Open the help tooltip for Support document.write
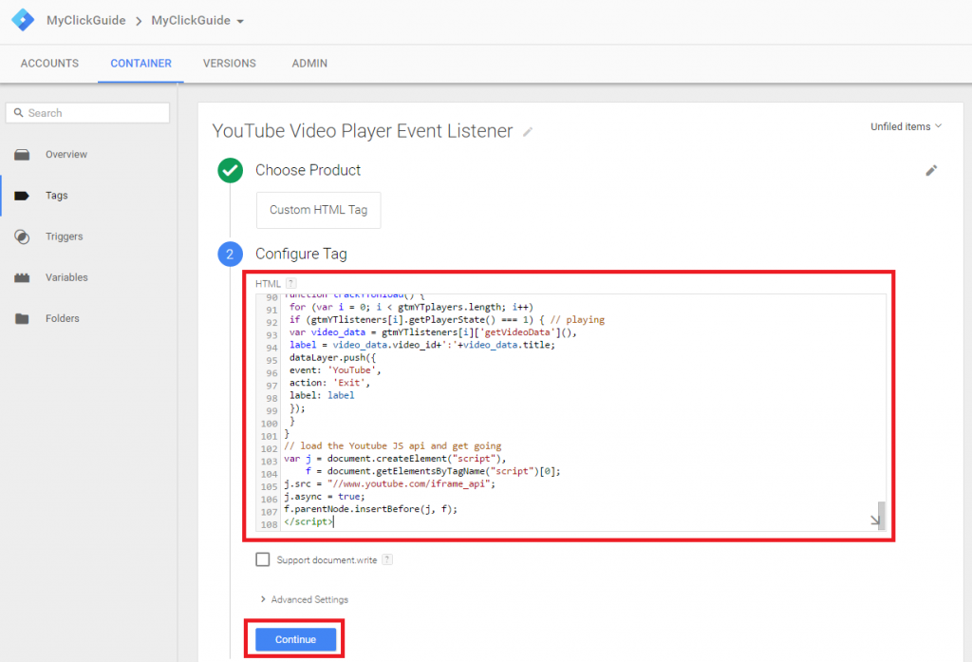This screenshot has width=972, height=662. (x=387, y=560)
